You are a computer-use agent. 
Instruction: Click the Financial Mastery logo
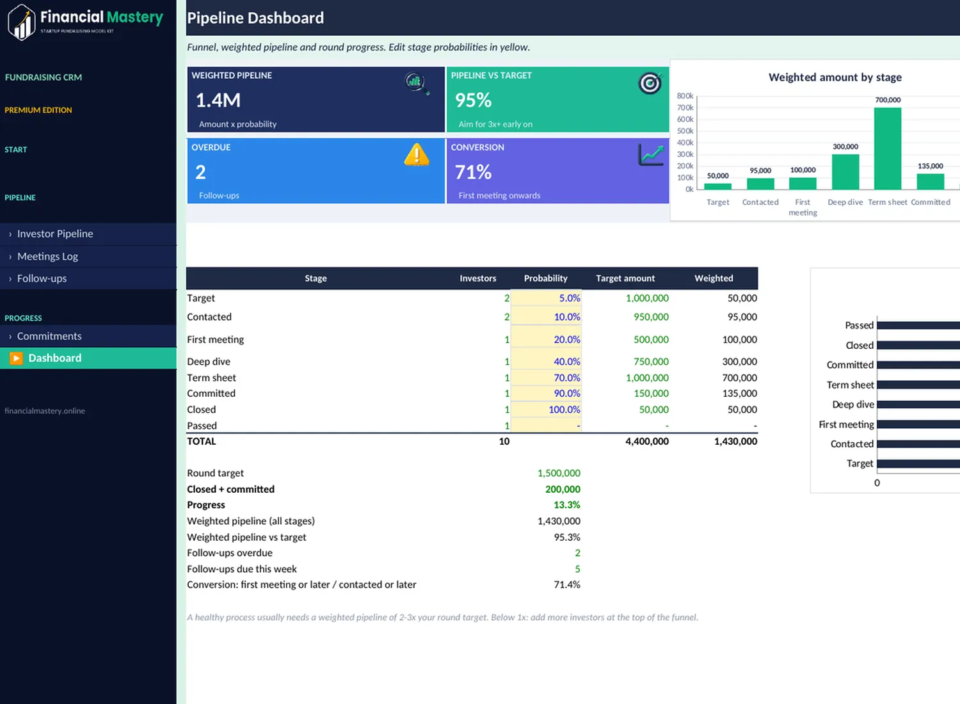85,22
